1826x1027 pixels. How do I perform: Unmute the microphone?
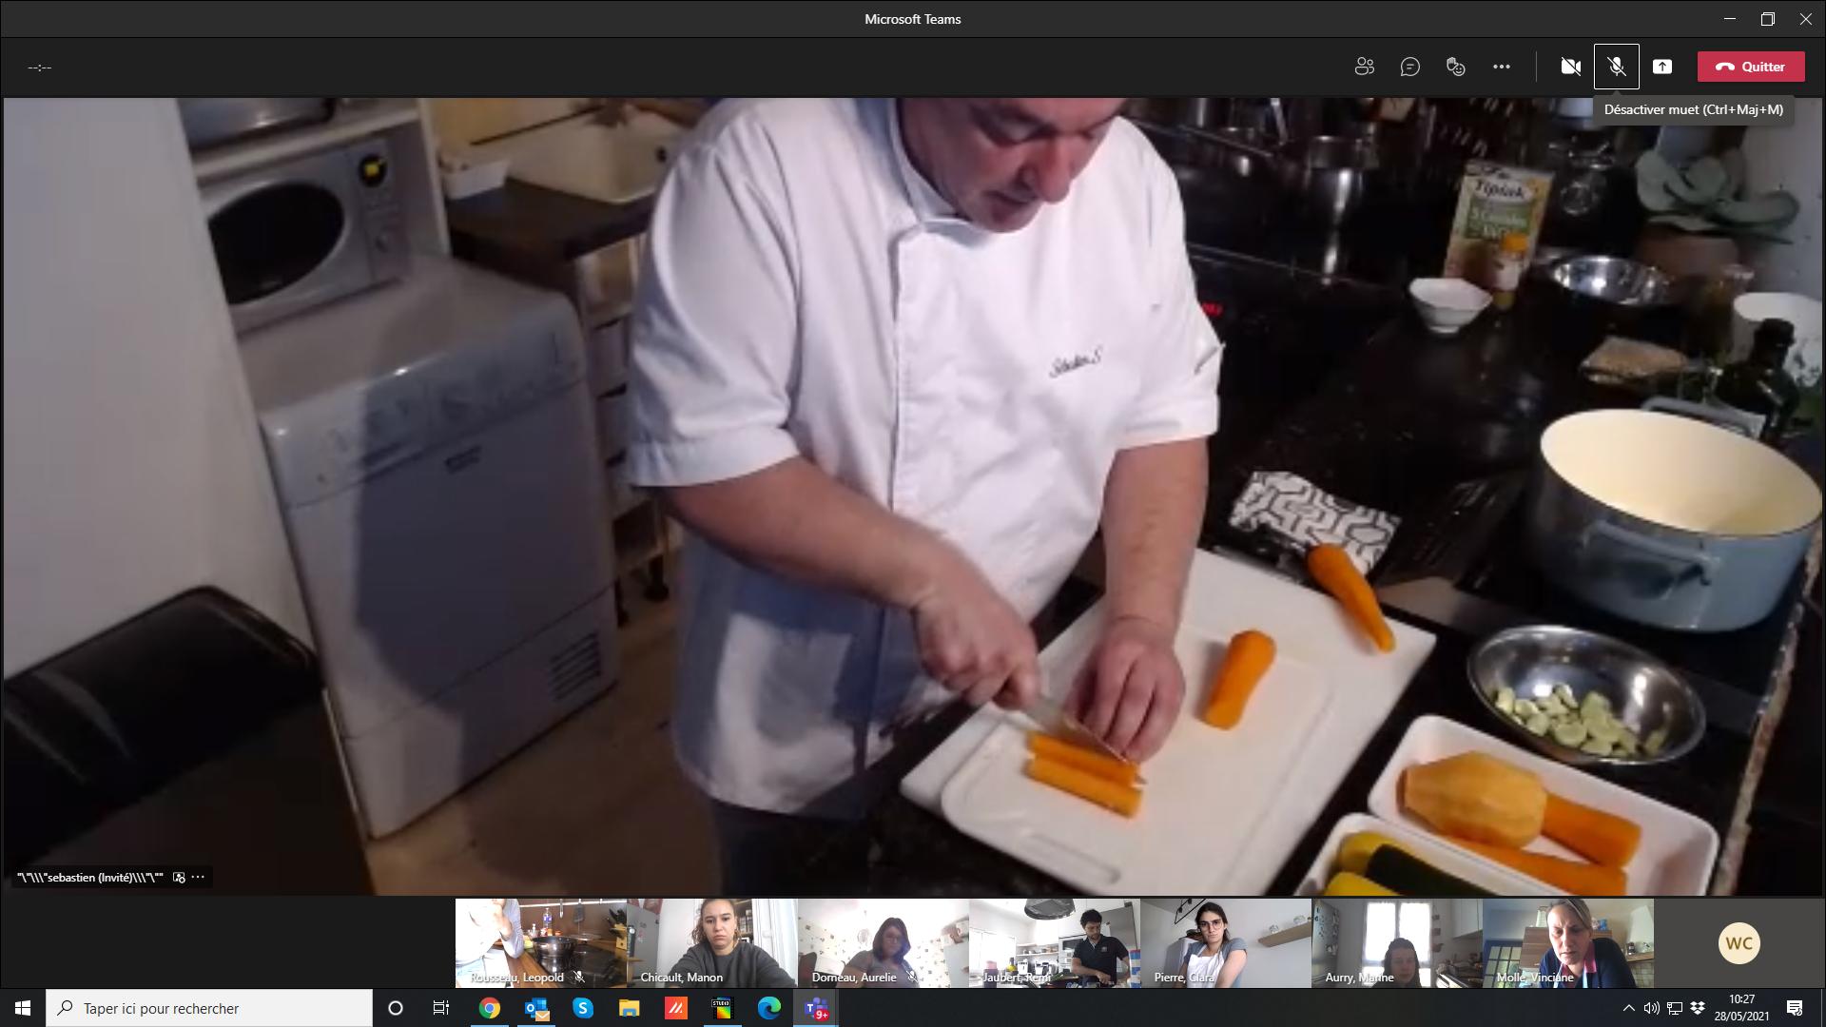1617,67
